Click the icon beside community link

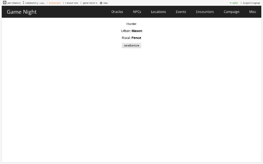(x=23, y=3)
